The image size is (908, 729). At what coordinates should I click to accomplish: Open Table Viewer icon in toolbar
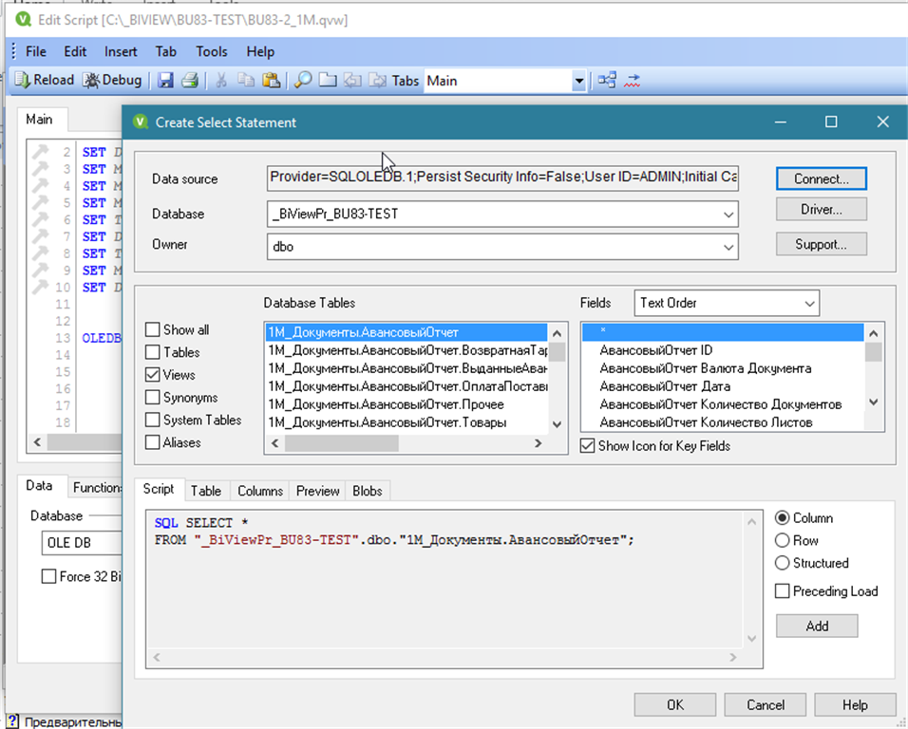tap(607, 81)
